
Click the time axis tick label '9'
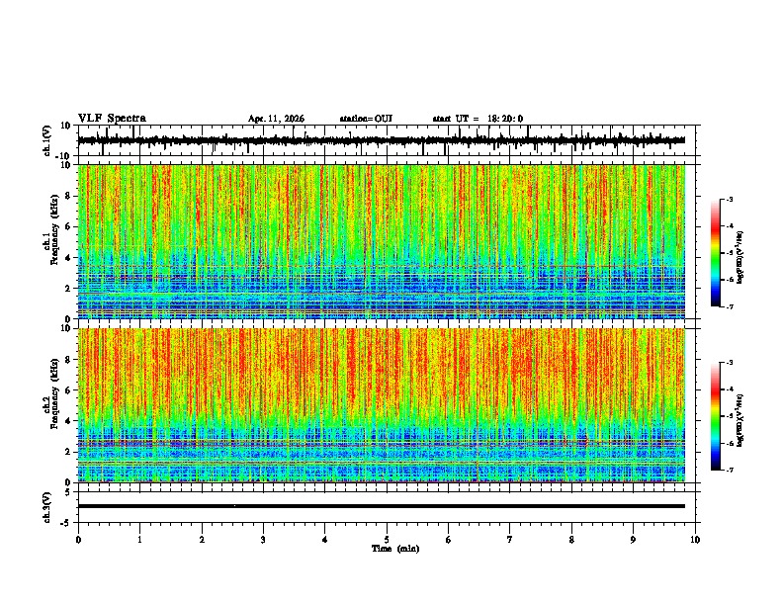pos(633,540)
